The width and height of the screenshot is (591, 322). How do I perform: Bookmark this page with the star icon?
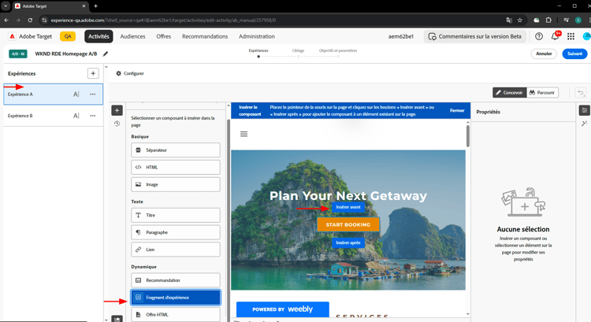click(x=520, y=20)
